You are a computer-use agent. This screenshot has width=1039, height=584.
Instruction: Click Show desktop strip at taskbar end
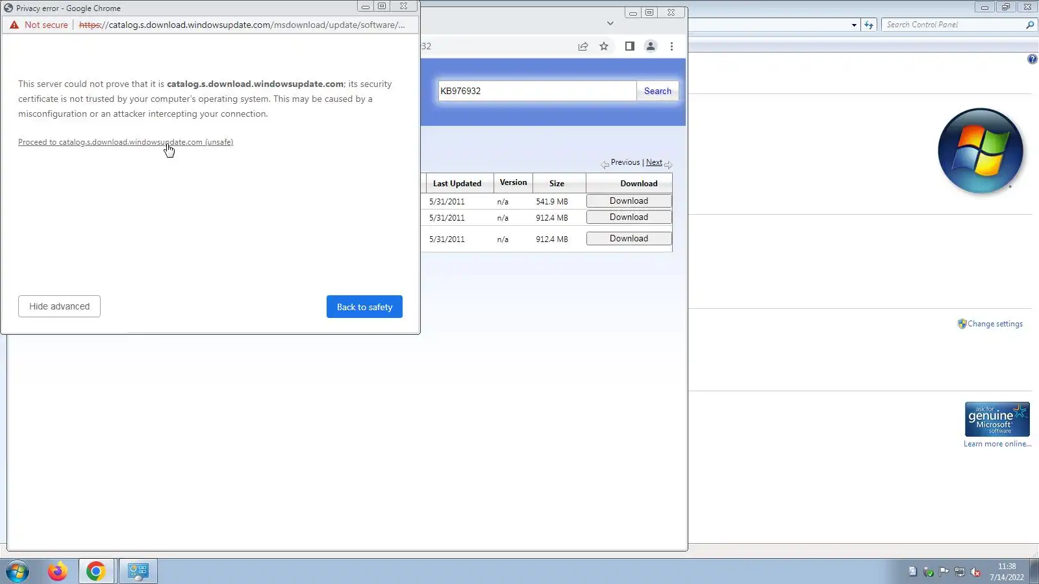(x=1034, y=572)
